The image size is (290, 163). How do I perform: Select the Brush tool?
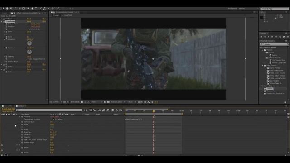[41, 9]
